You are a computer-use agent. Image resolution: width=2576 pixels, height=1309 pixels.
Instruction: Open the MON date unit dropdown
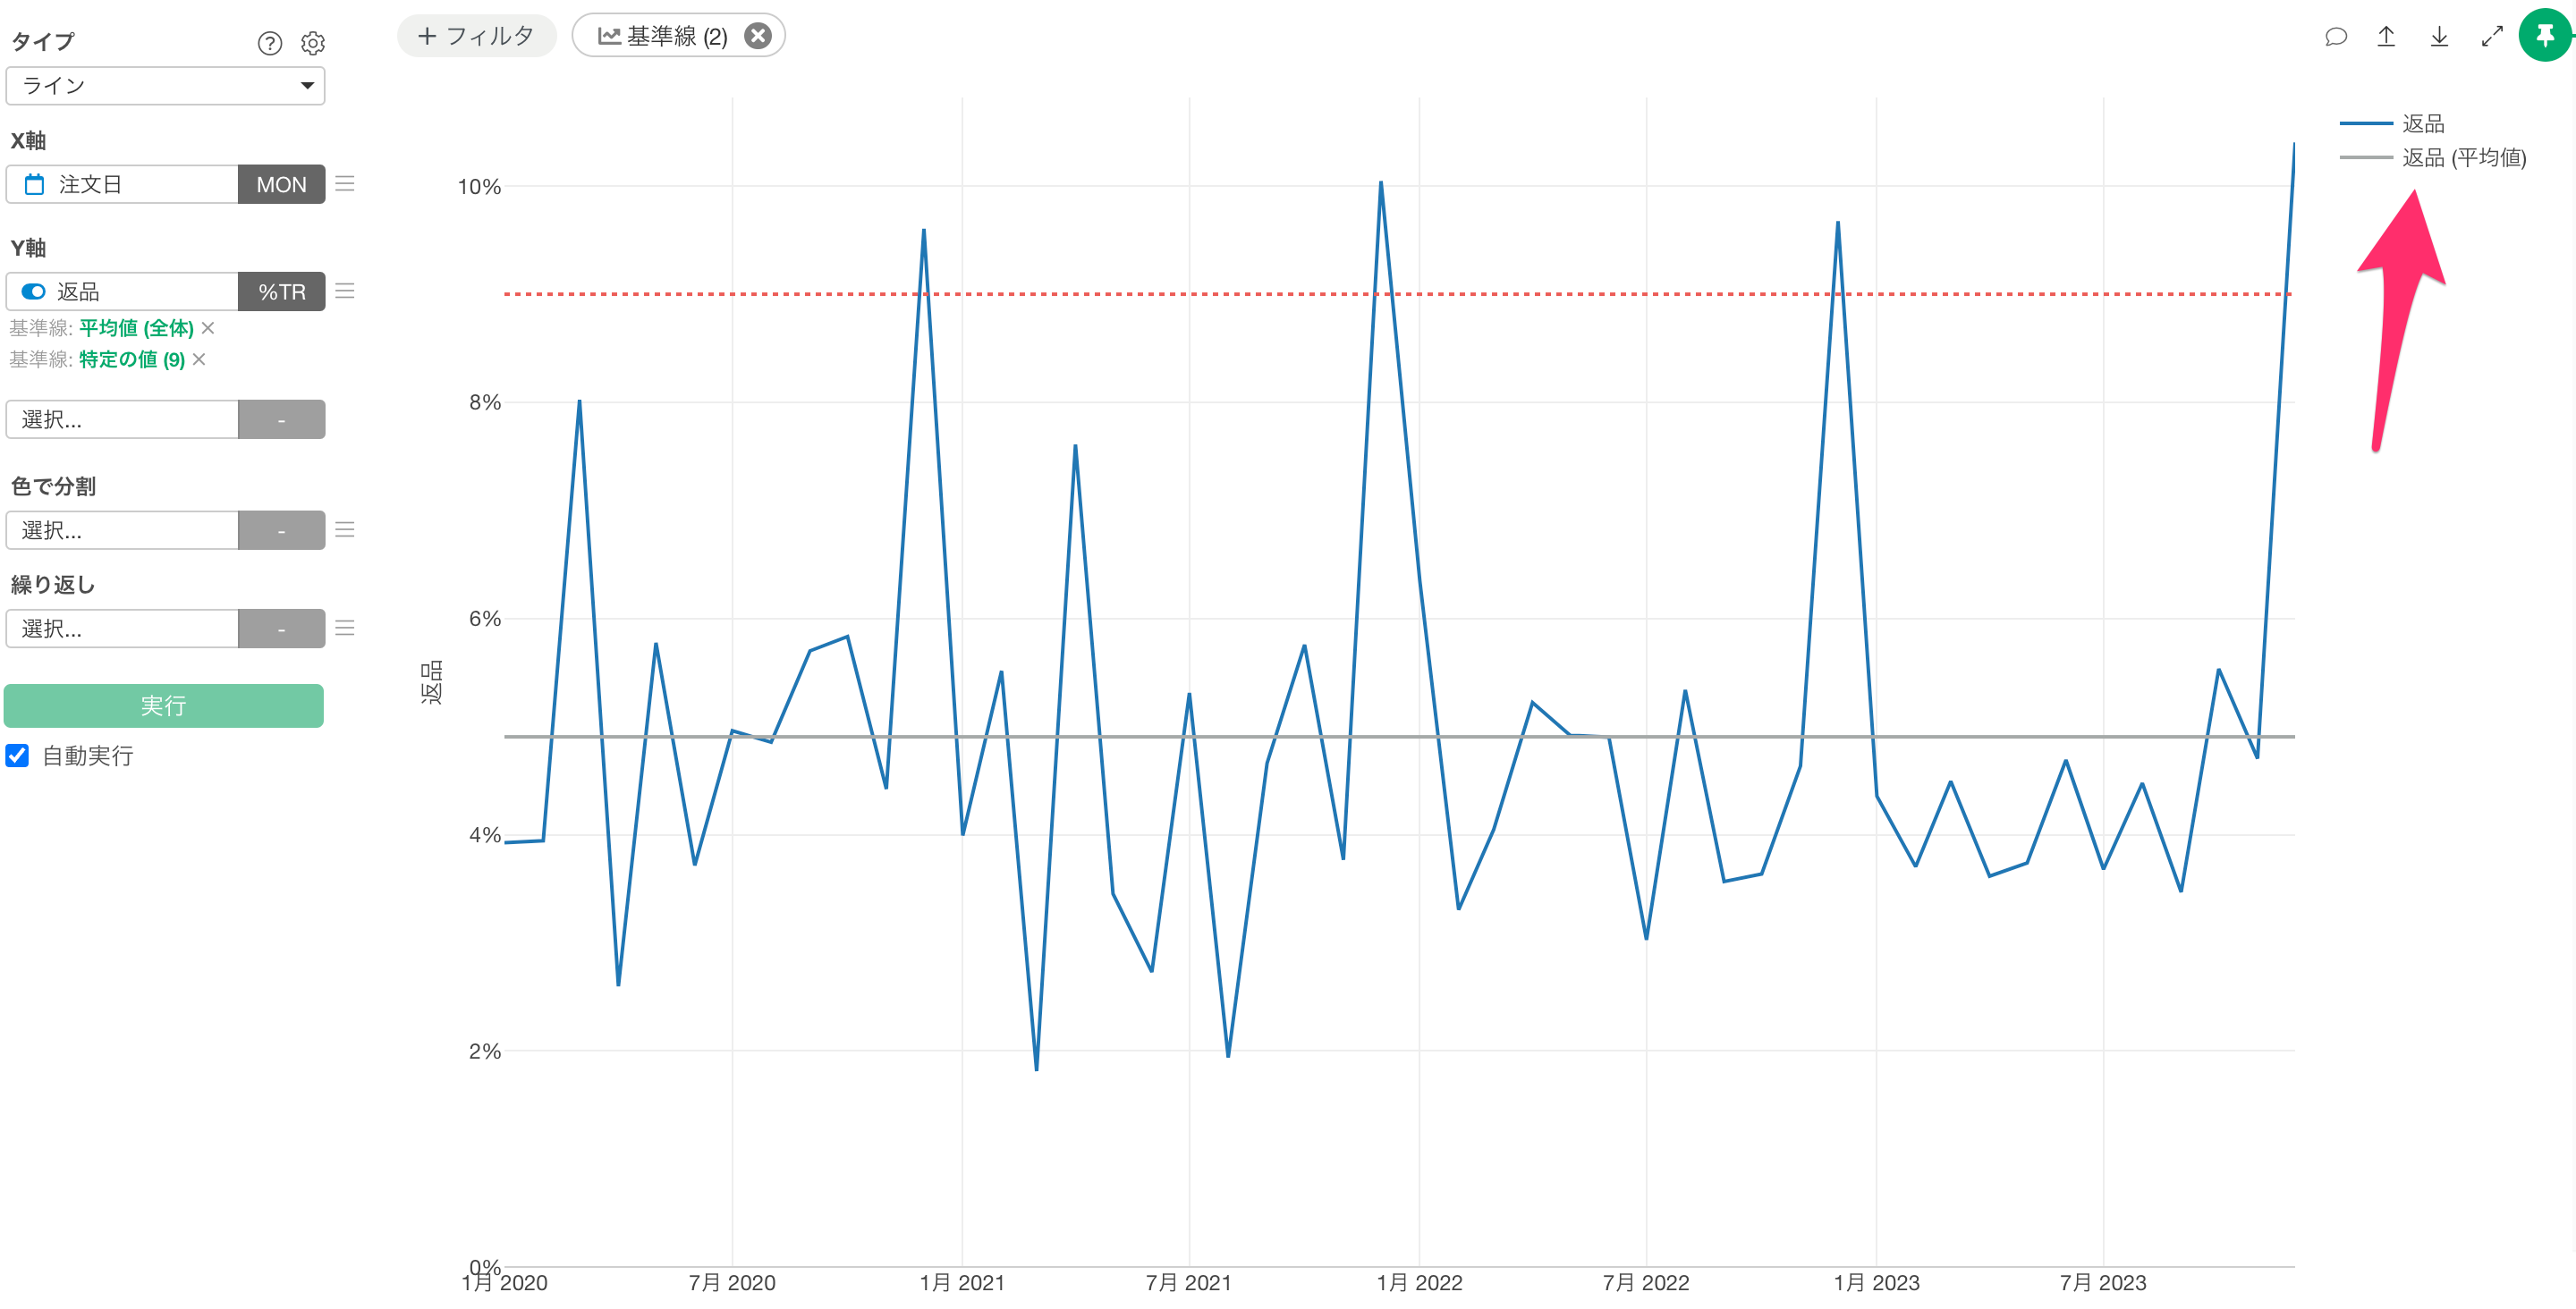coord(281,185)
